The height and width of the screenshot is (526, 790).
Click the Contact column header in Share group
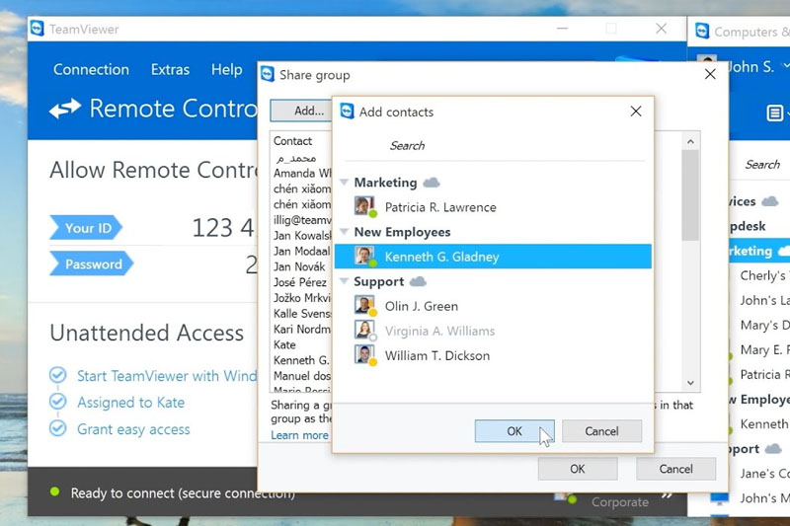(292, 141)
